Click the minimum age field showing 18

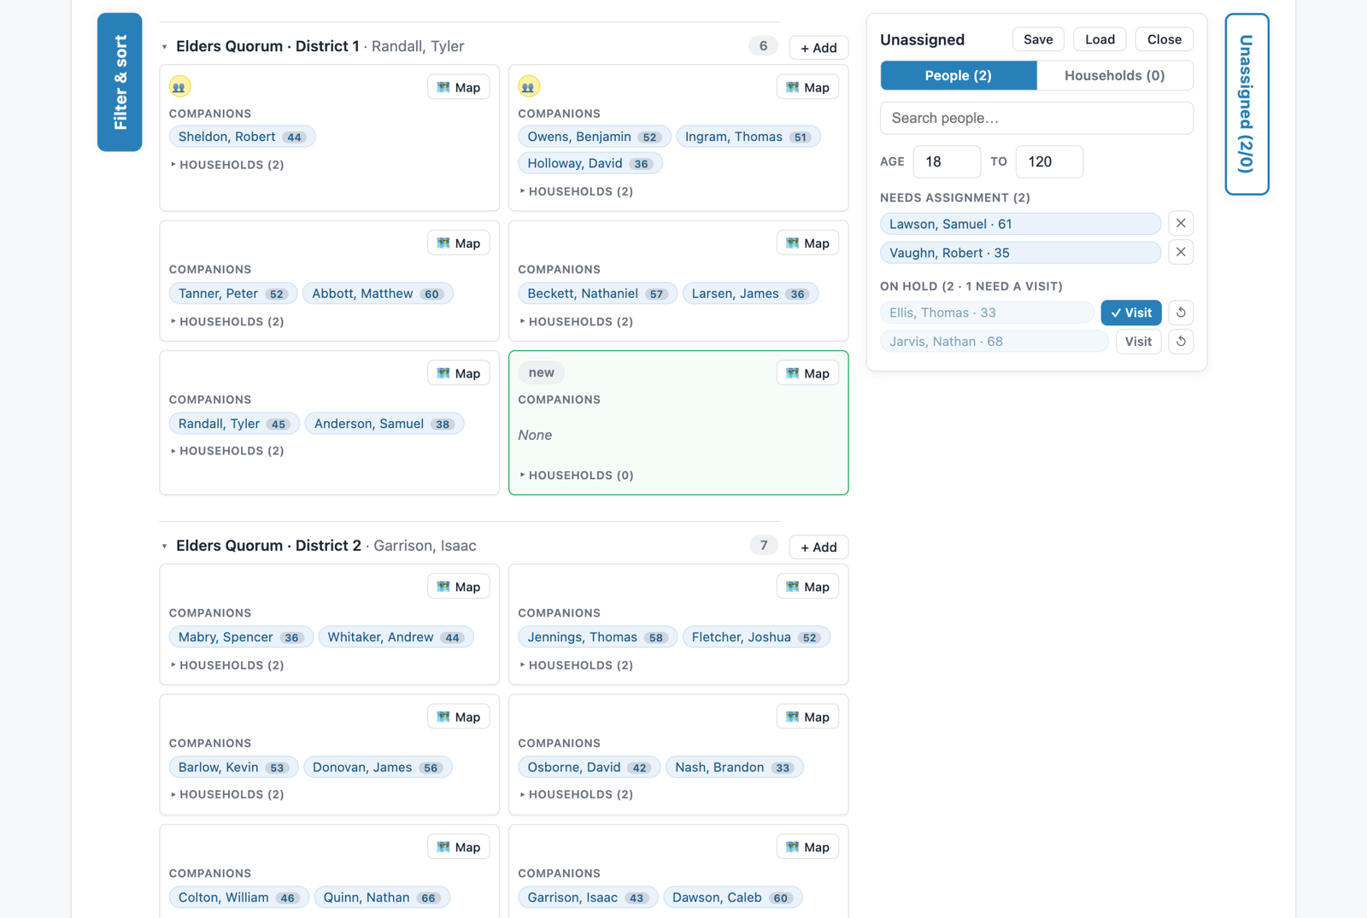point(947,161)
